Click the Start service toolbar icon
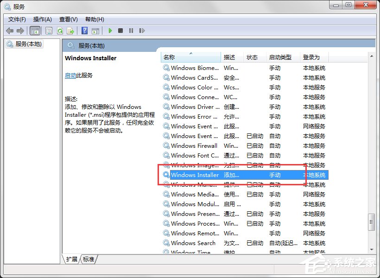380x278 pixels. (110, 31)
